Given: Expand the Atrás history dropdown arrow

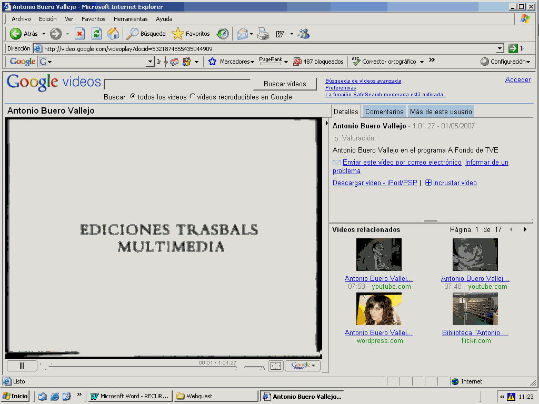Looking at the screenshot, I should (44, 34).
